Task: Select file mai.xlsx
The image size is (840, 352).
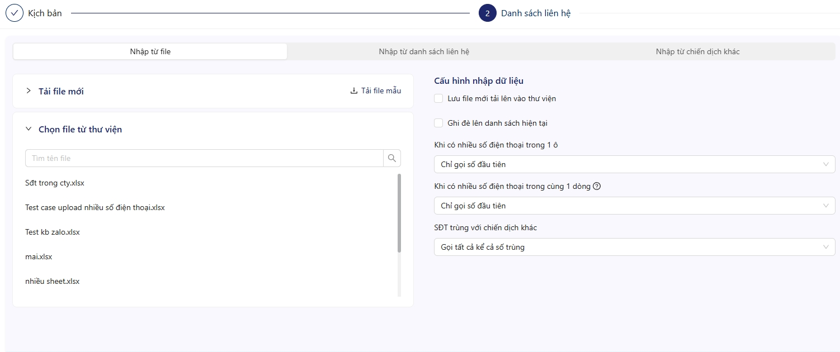Action: click(x=39, y=256)
